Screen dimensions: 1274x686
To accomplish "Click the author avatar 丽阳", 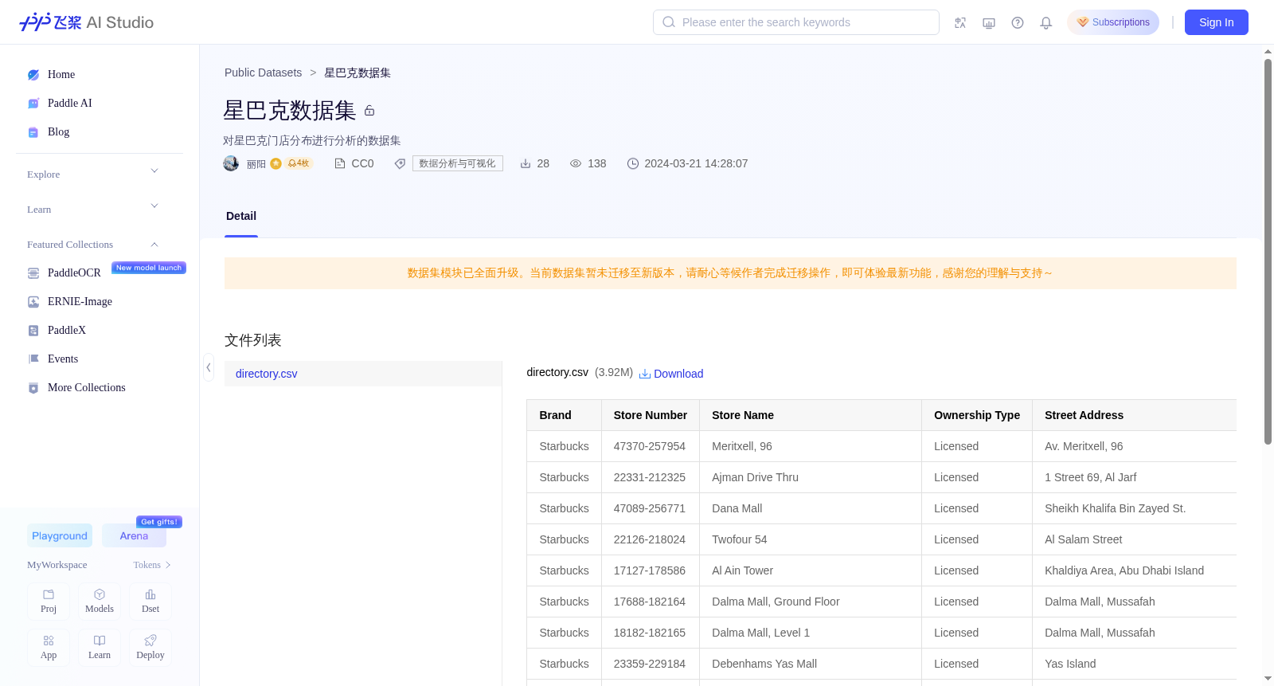I will 231,163.
